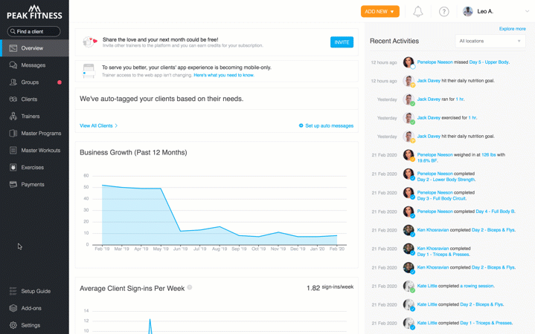Screen dimensions: 535x334
Task: Click the Setup Guide icon
Action: tap(13, 291)
